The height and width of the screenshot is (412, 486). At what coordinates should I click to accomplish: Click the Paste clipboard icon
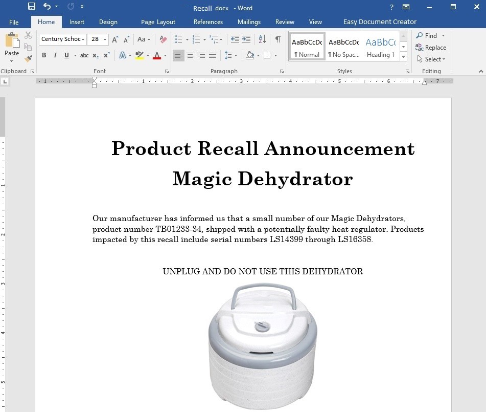[x=12, y=40]
